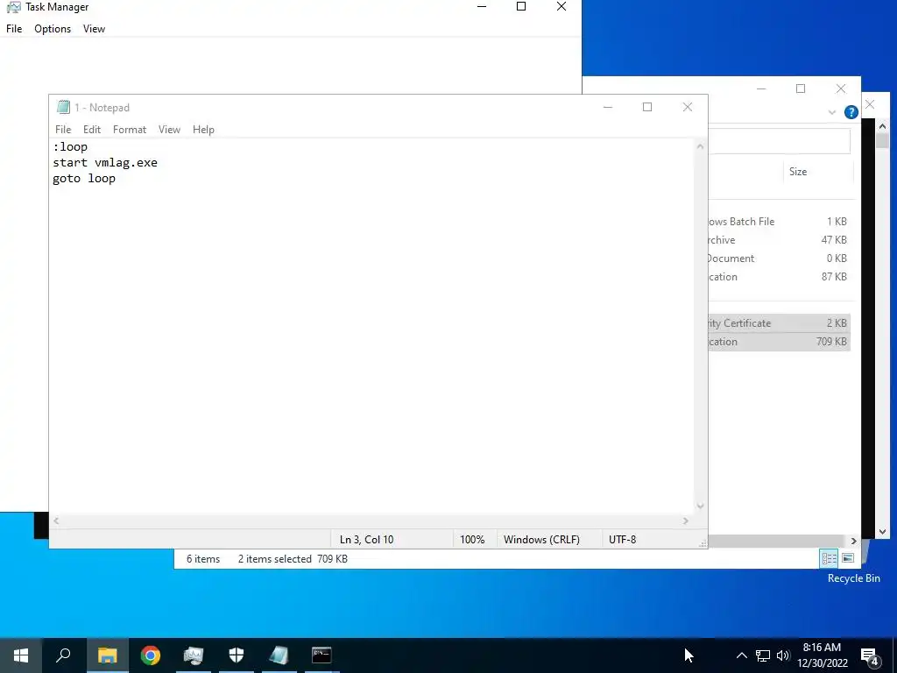This screenshot has width=897, height=673.
Task: Open Notepad's File menu
Action: (x=63, y=130)
